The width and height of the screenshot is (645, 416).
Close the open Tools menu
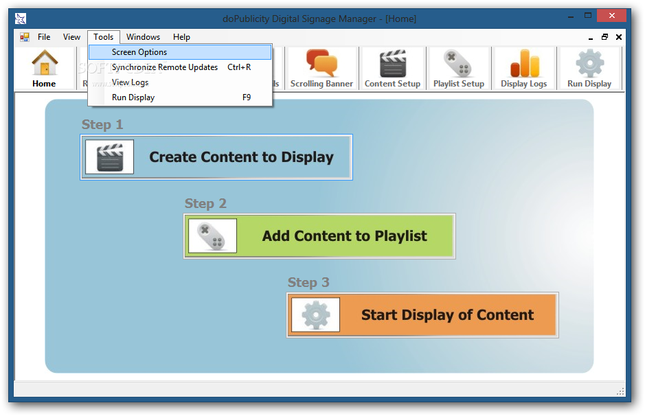[x=103, y=37]
